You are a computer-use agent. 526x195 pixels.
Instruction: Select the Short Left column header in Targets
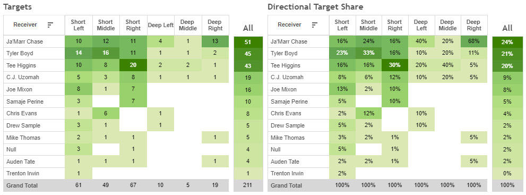click(x=78, y=25)
